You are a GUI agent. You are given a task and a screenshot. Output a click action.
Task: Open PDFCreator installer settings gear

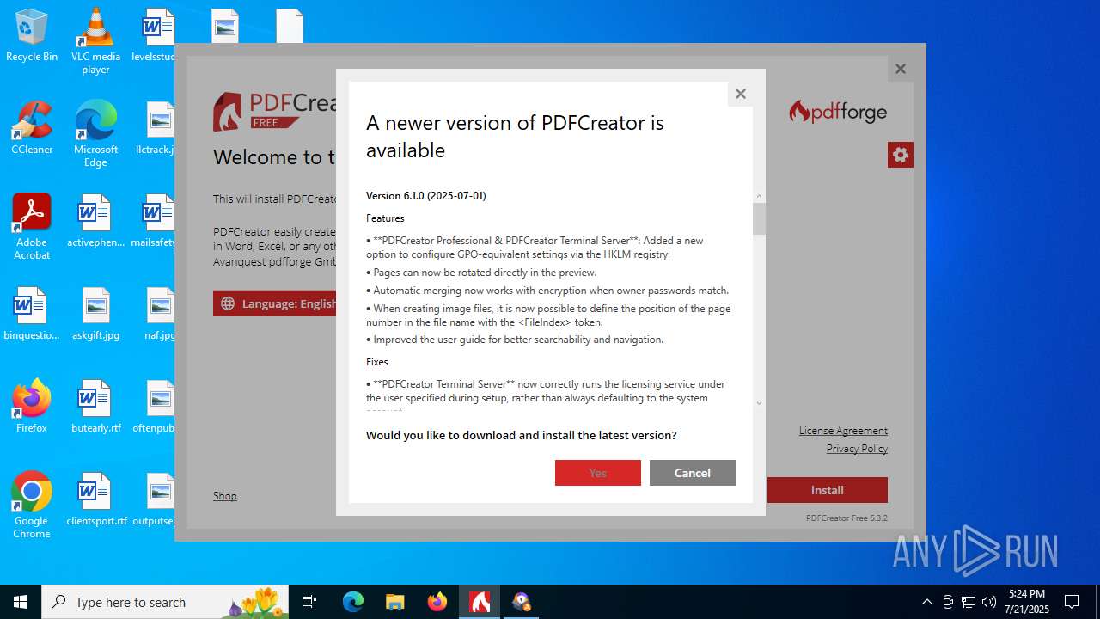[901, 155]
